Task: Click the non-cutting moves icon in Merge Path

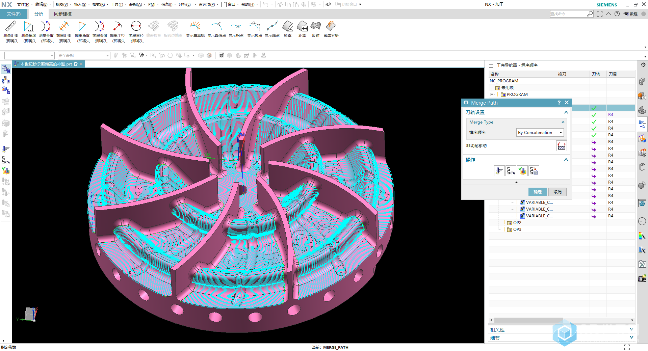Action: click(x=561, y=146)
